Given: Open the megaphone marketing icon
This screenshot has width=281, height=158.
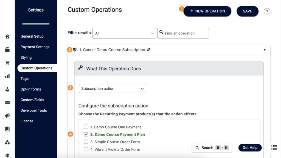Looking at the screenshot, I should (7, 116).
